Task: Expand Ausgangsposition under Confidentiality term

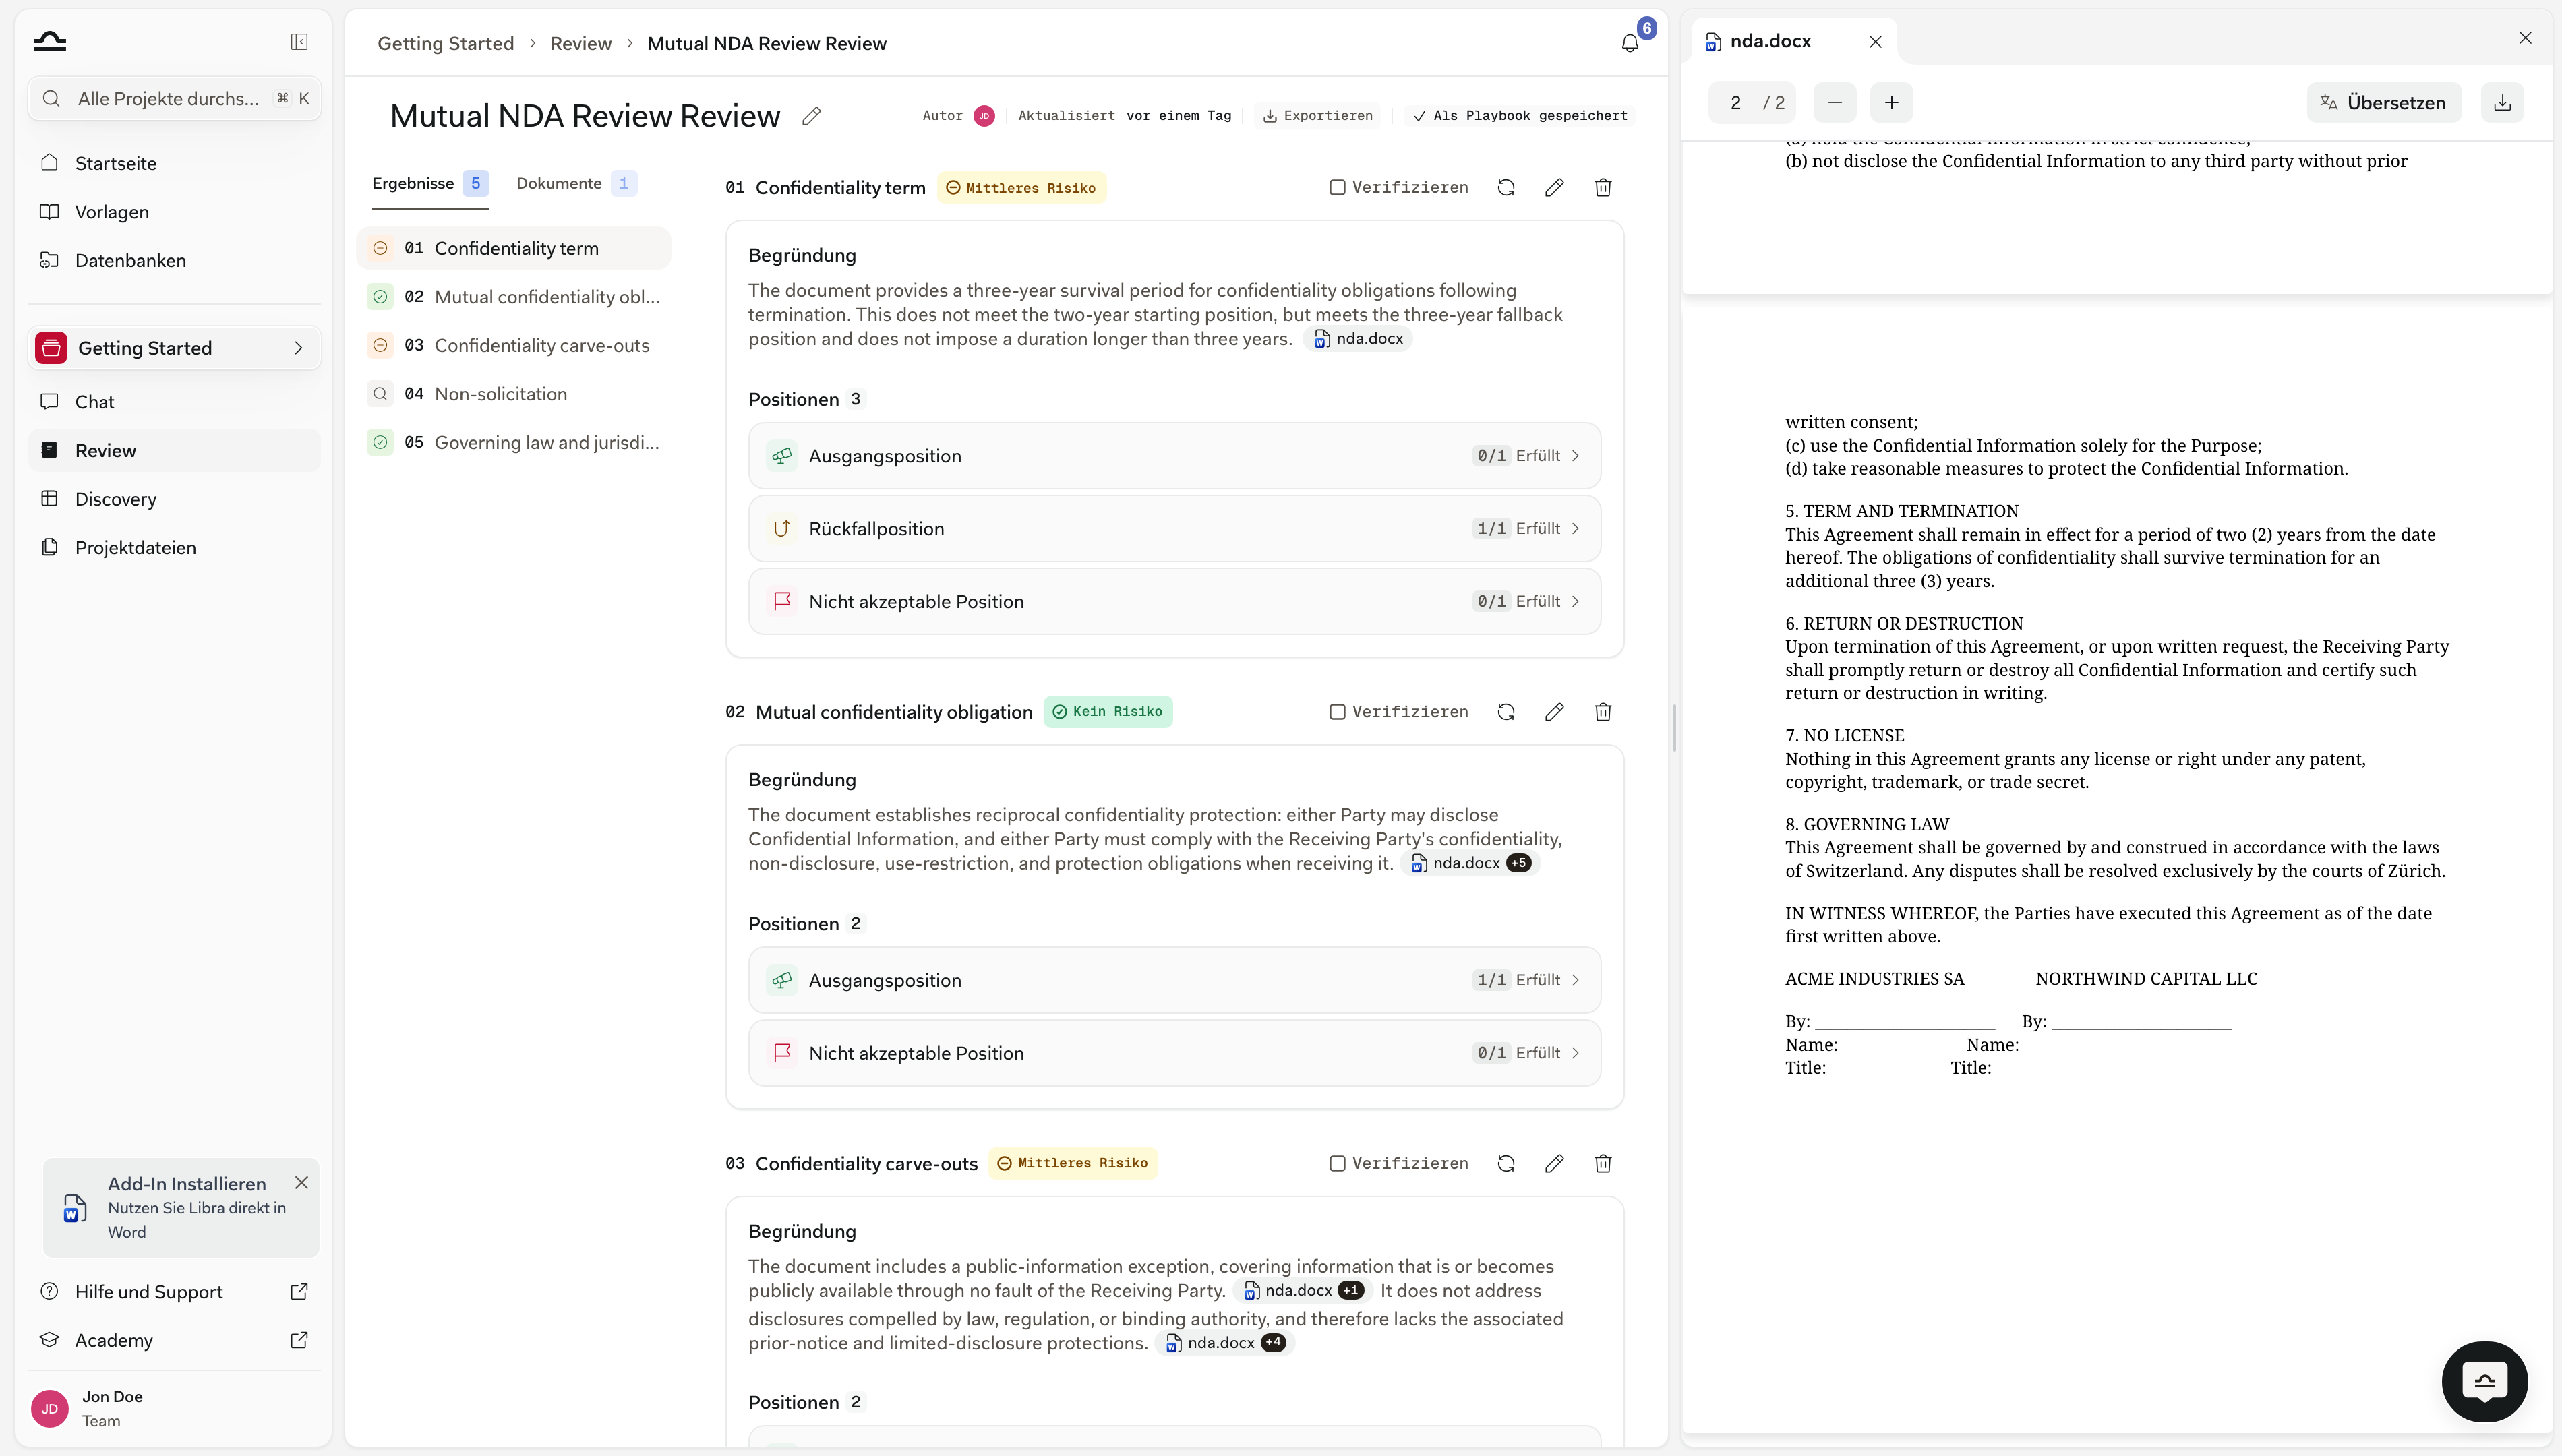Action: tap(1174, 456)
